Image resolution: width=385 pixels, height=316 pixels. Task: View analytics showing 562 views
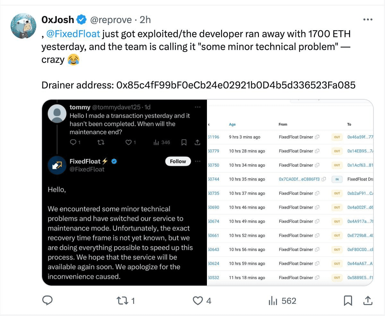273,301
